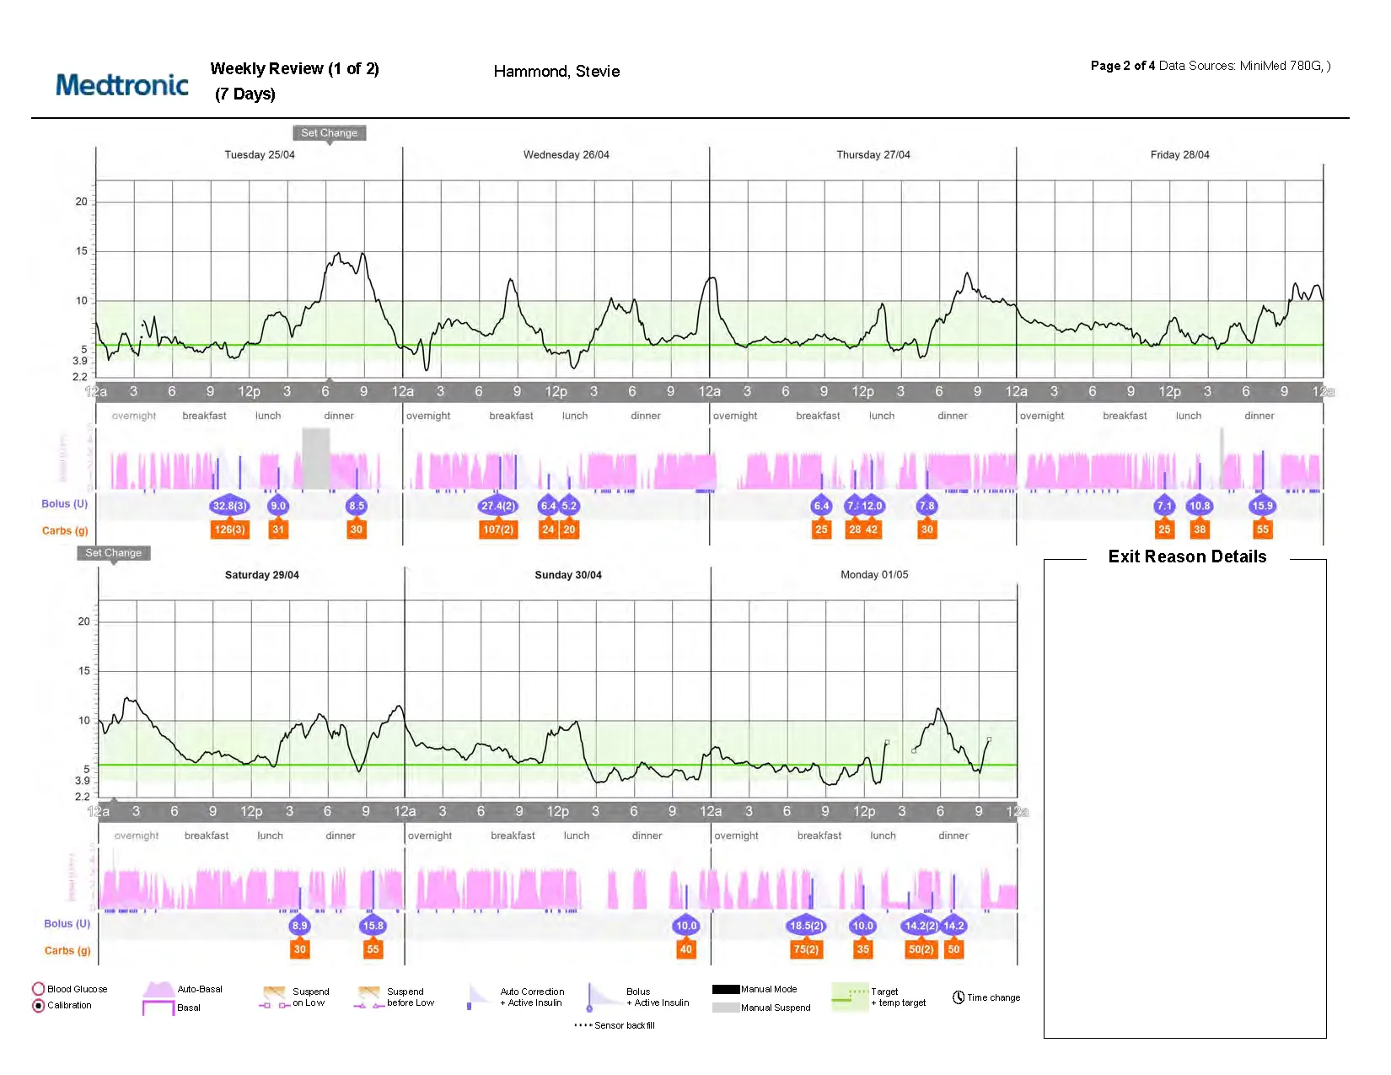Click the Weekly Review (1 of 2) title
Screen dimensions: 1391x1075
click(294, 68)
